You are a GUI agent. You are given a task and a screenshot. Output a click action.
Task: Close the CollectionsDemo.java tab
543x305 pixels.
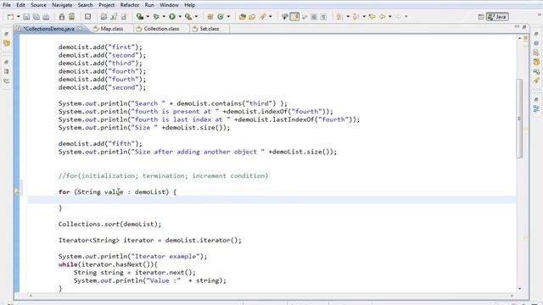[x=80, y=29]
